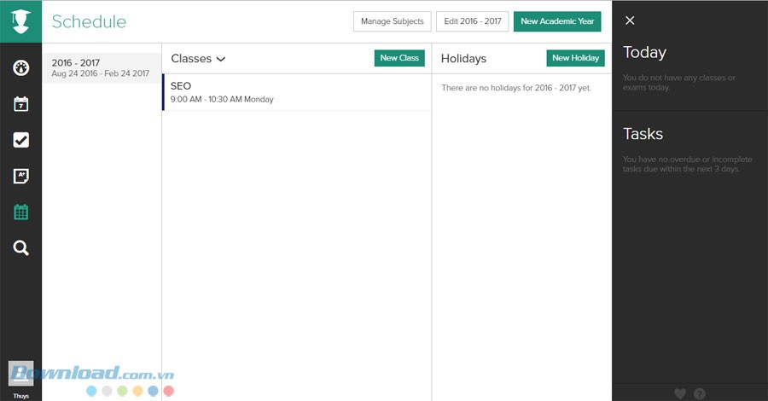Click the Today heading in side panel
Screen dimensions: 768x401
pyautogui.click(x=644, y=52)
